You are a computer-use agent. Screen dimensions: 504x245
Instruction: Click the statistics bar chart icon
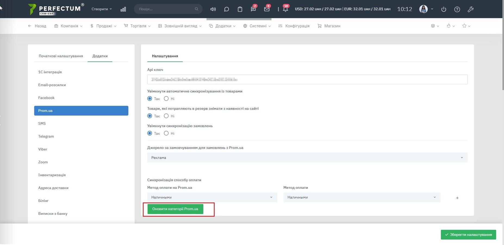(x=123, y=9)
